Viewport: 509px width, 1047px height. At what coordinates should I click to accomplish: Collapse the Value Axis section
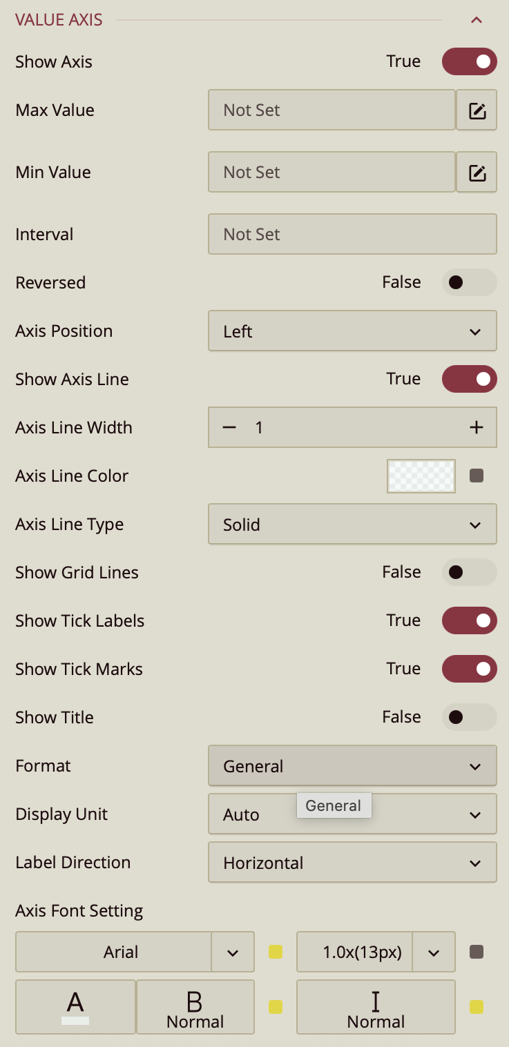[x=476, y=20]
